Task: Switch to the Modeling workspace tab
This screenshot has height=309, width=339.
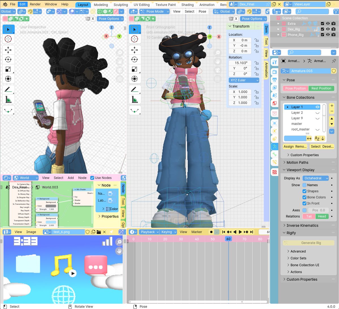Action: (101, 5)
